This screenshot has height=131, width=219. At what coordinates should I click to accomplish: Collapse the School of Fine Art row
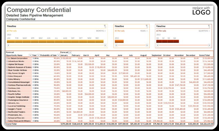tap(7, 118)
